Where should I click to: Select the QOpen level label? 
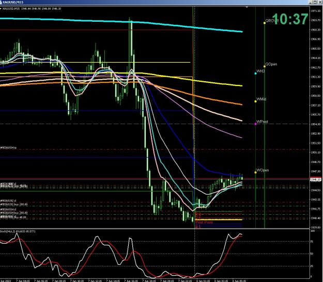pos(271,64)
